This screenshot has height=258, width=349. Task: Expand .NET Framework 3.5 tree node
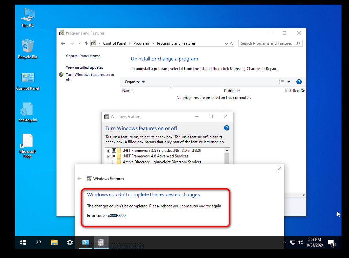tap(108, 151)
